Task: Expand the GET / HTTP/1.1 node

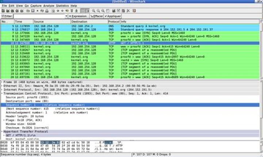Action: point(4,136)
